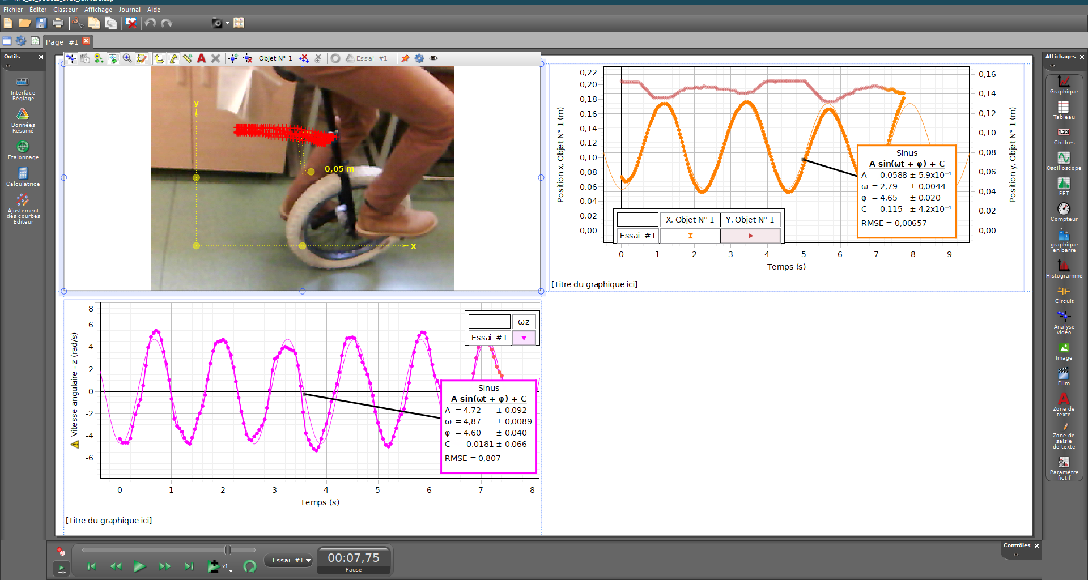Open the camera snapshot dropdown arrow
This screenshot has width=1088, height=580.
pos(227,23)
